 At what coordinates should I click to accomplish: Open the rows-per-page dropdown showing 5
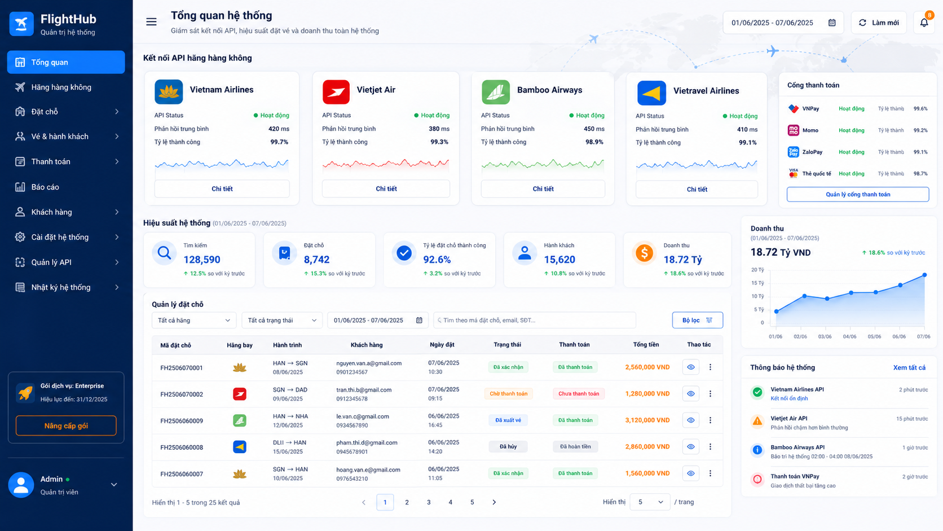pyautogui.click(x=650, y=502)
